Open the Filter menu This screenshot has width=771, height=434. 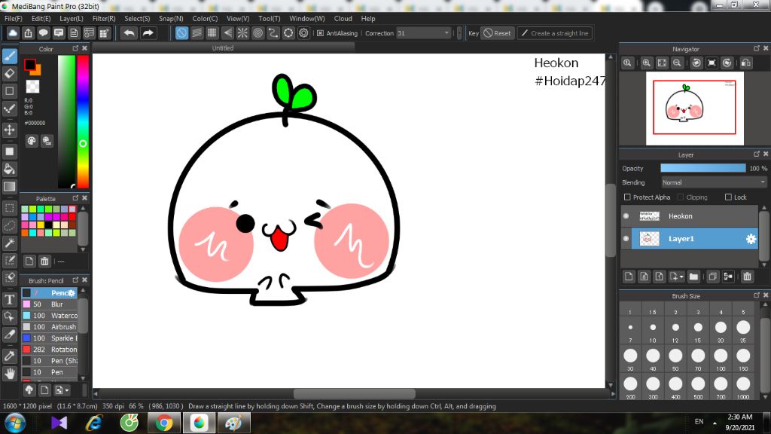[x=104, y=18]
